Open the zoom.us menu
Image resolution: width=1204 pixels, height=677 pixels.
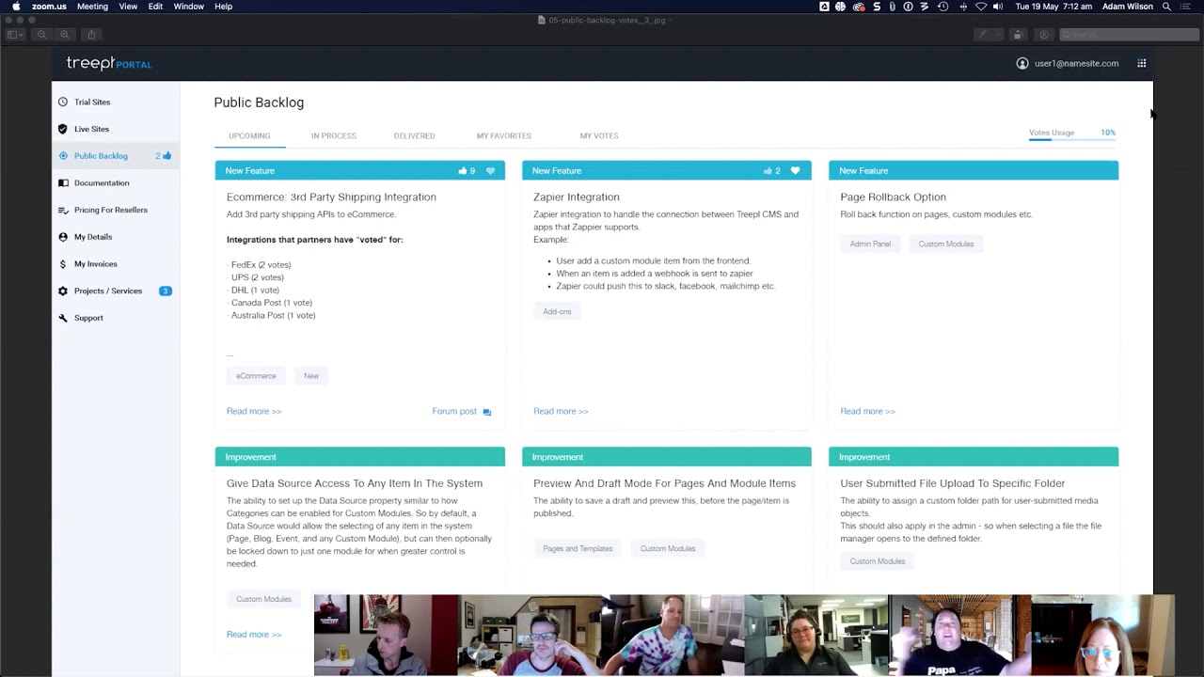(49, 7)
